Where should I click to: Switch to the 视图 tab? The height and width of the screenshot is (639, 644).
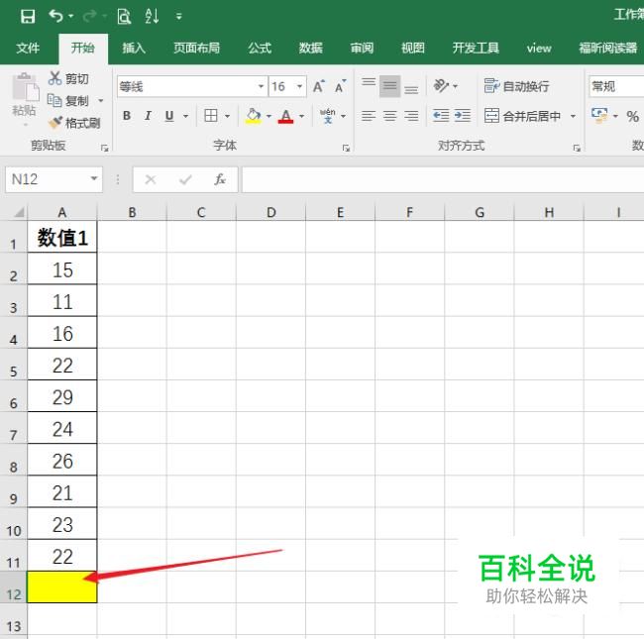pos(413,48)
